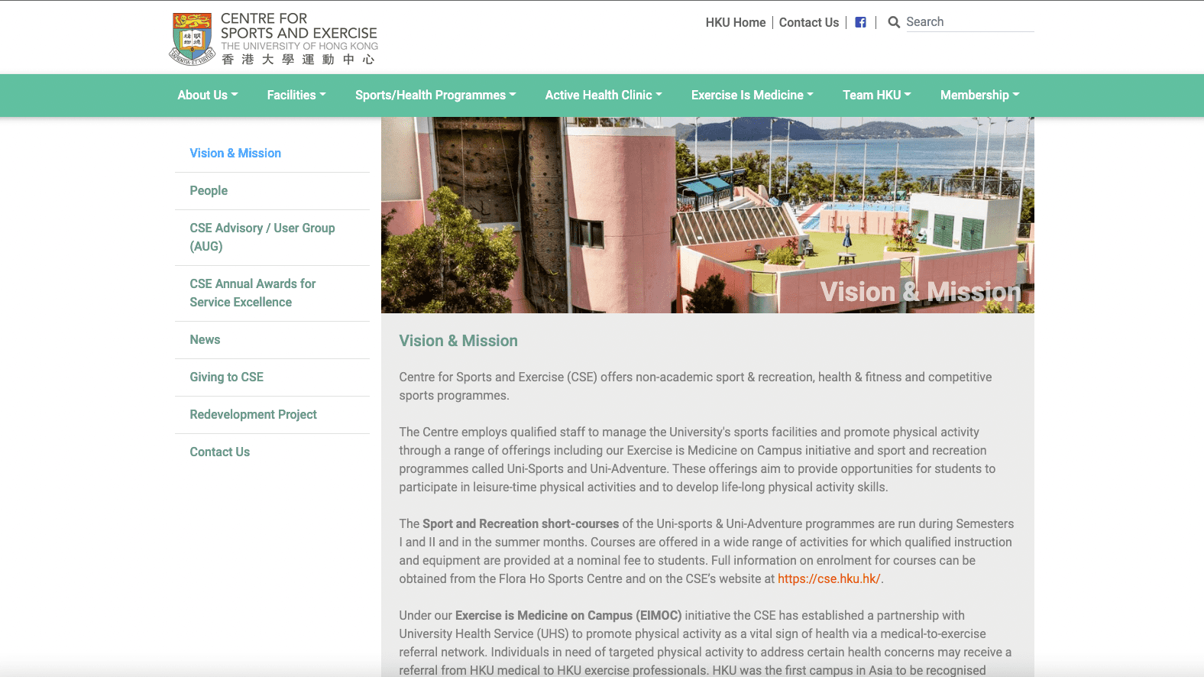Click the Vision & Mission banner photo
The height and width of the screenshot is (677, 1204).
coord(707,215)
